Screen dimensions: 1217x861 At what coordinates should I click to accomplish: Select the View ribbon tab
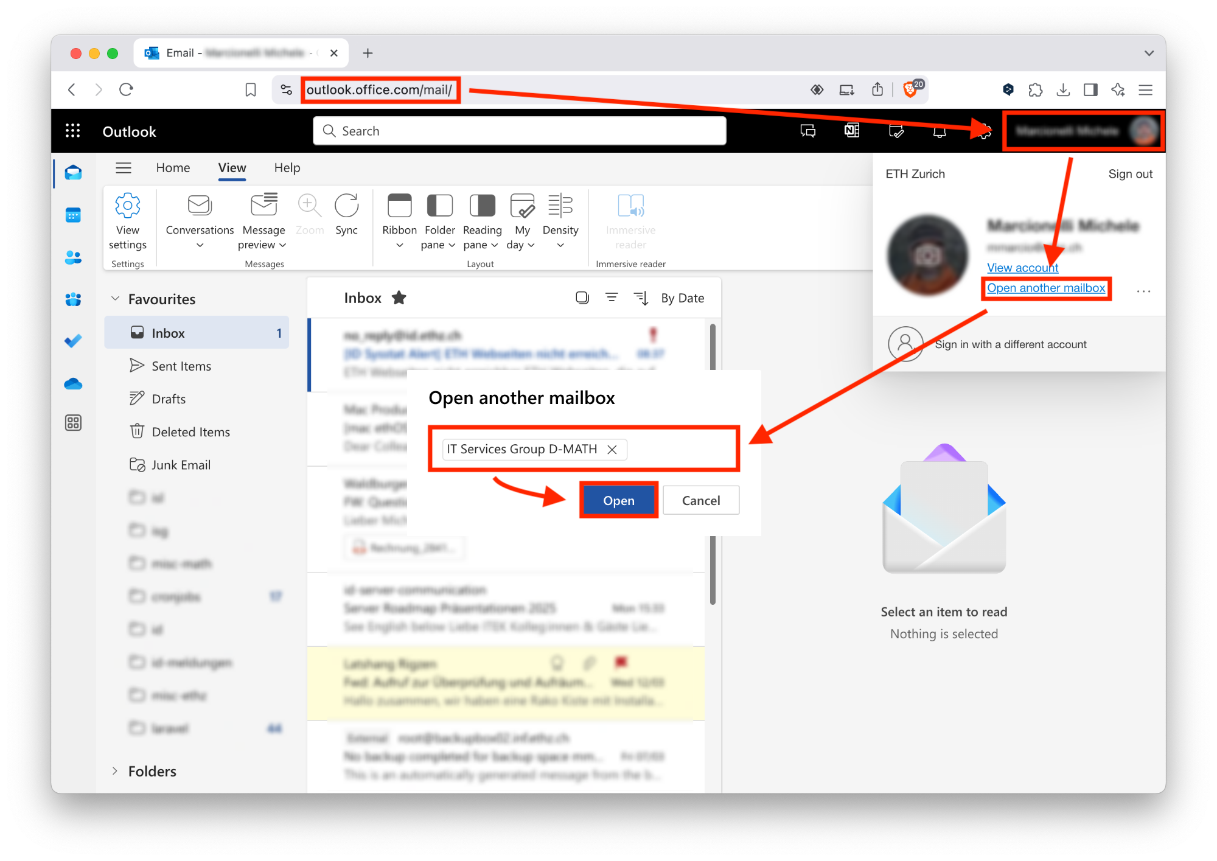coord(232,168)
